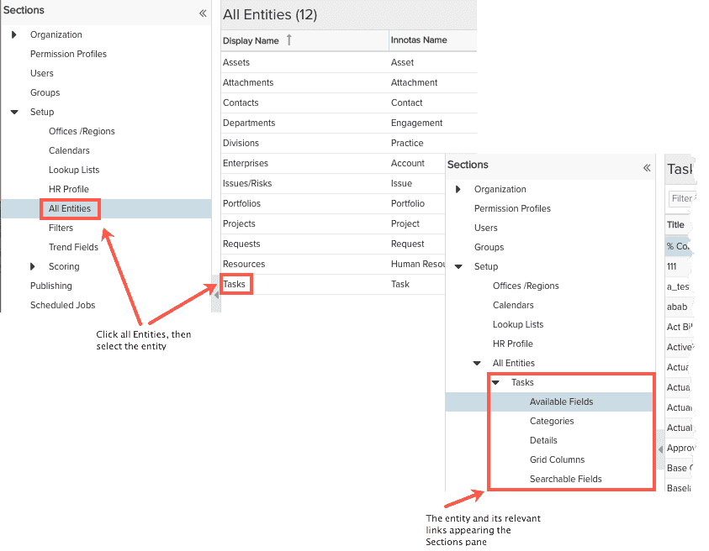This screenshot has width=709, height=551.
Task: Open the Tasks entity row
Action: [x=235, y=284]
